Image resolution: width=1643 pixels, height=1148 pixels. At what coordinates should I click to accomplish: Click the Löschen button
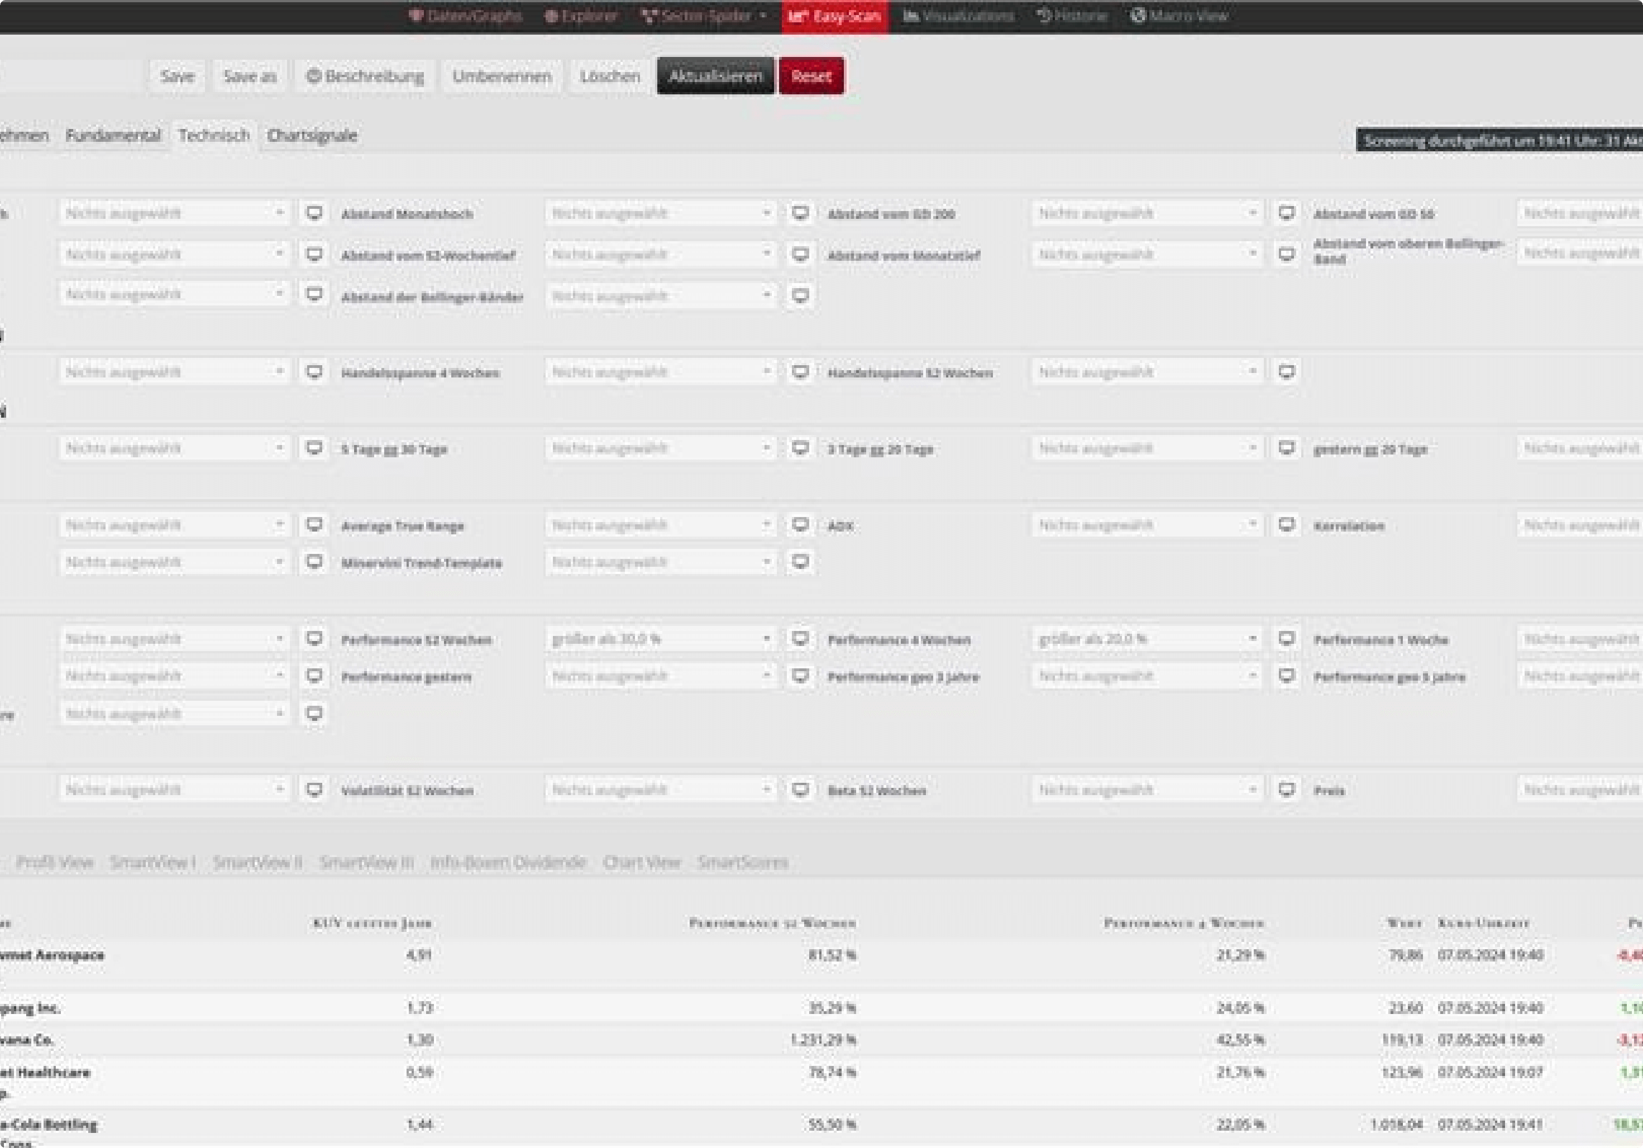tap(610, 76)
